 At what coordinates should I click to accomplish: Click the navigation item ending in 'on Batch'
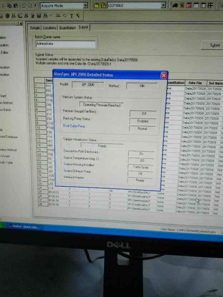tap(6, 110)
